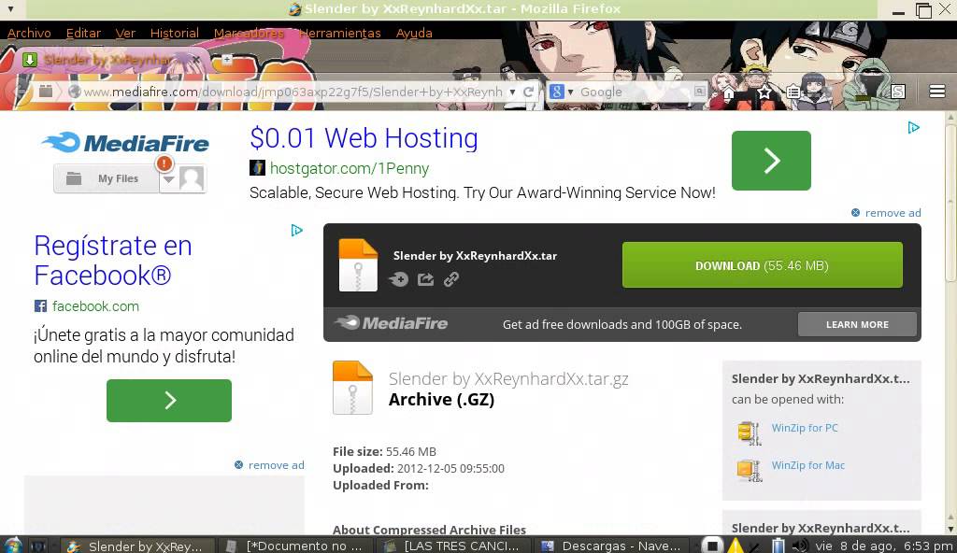Viewport: 957px width, 553px height.
Task: Open the WinZip for Mac link
Action: coord(808,465)
